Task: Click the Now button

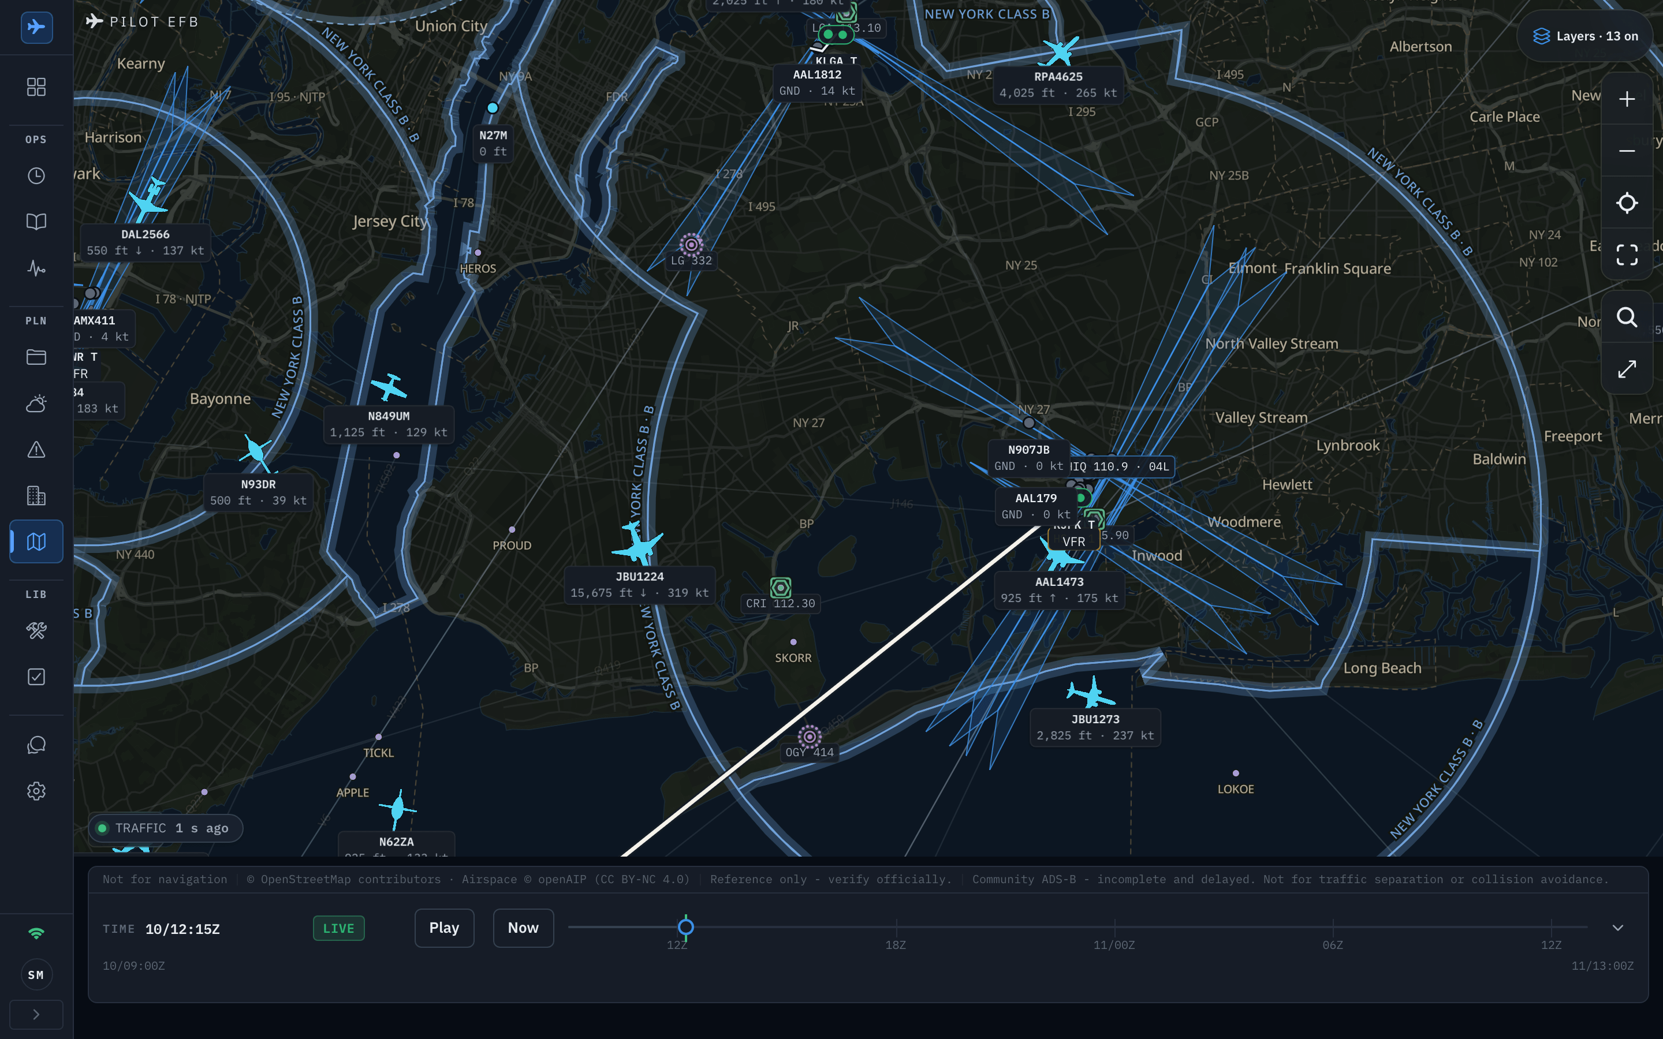Action: pyautogui.click(x=523, y=928)
